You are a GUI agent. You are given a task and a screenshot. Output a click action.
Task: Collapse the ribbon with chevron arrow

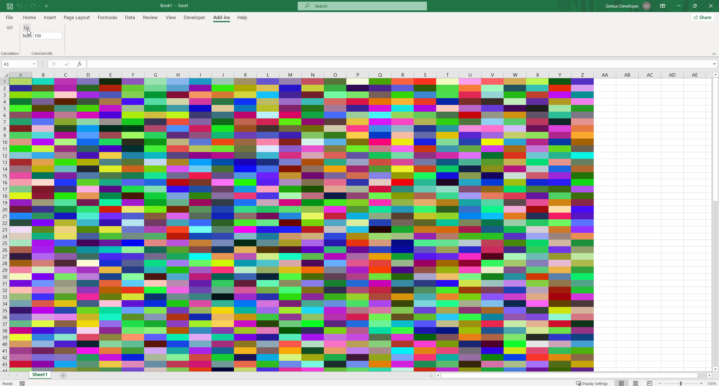tap(714, 54)
